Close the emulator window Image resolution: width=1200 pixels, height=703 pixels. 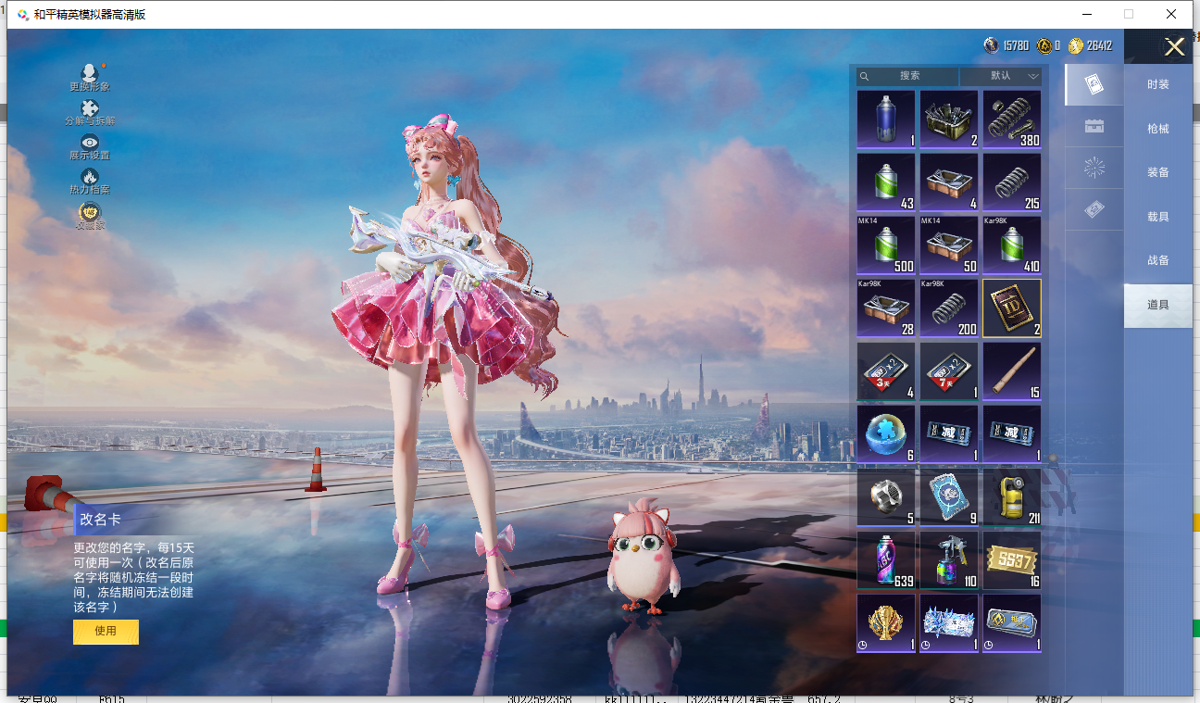click(x=1171, y=14)
